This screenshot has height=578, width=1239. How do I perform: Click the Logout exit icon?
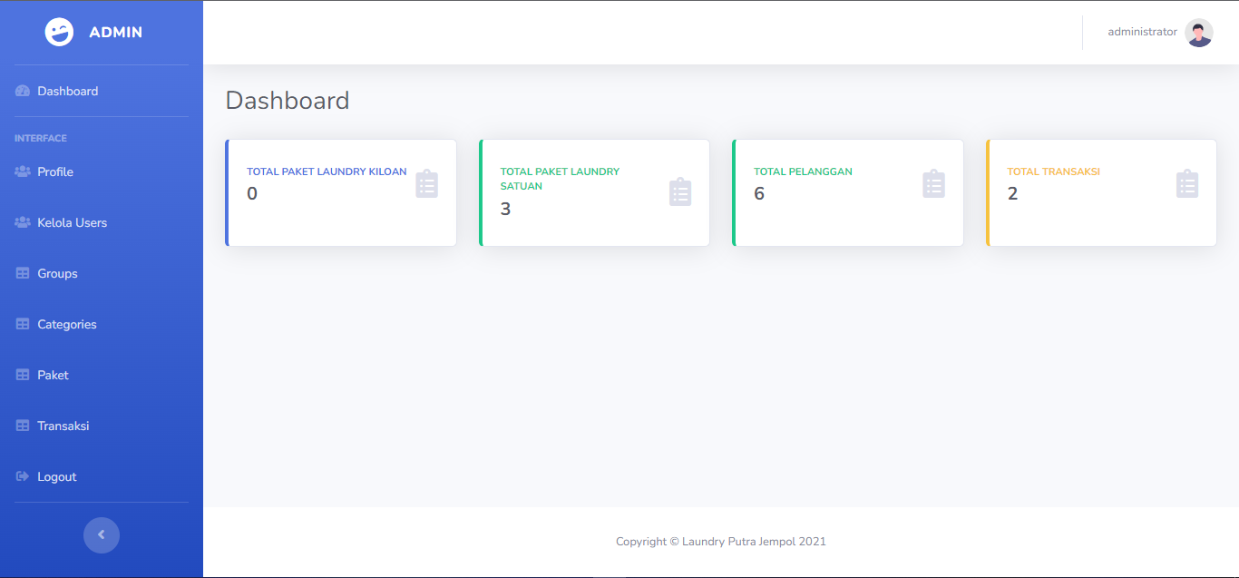click(x=23, y=477)
